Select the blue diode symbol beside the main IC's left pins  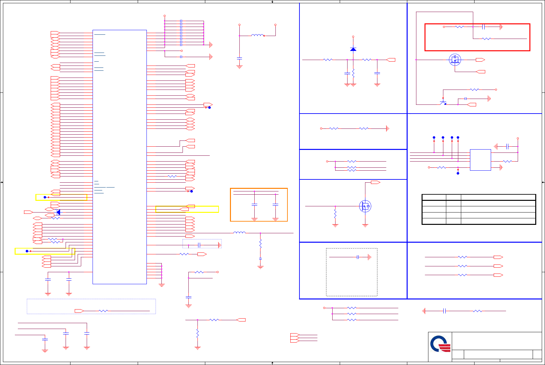(x=58, y=212)
